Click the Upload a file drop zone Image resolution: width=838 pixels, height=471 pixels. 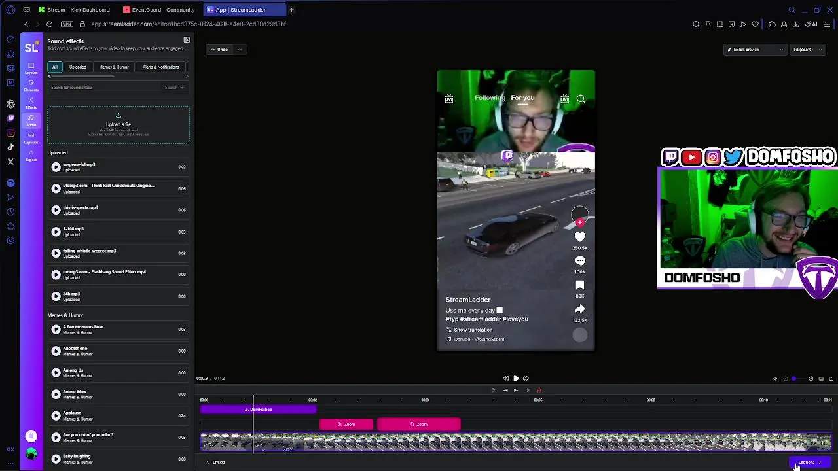click(x=118, y=124)
